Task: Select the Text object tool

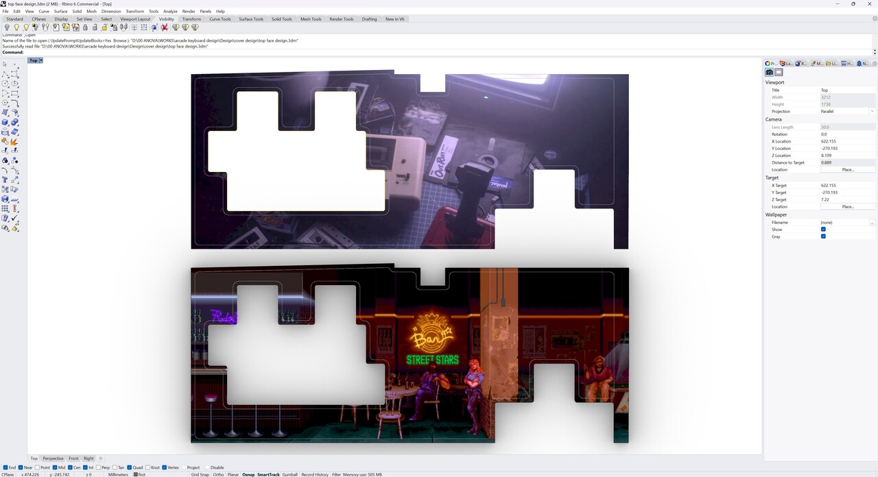Action: pos(5,180)
